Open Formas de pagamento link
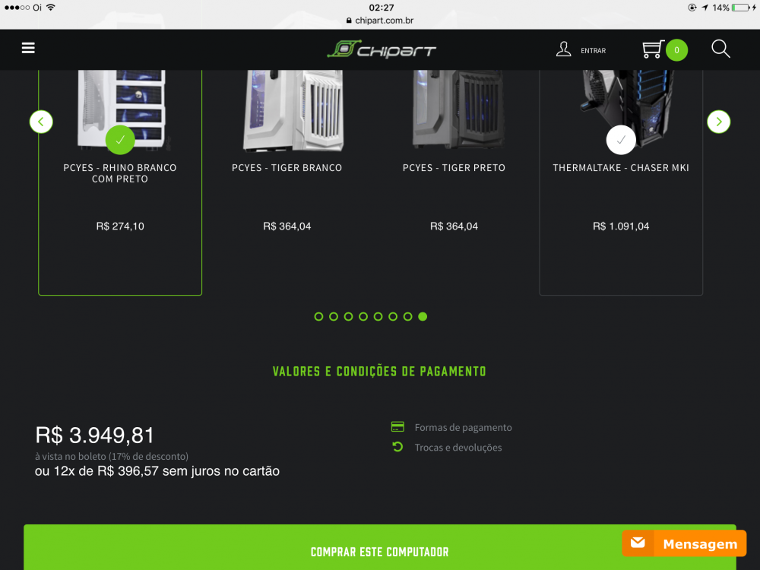The image size is (760, 570). pyautogui.click(x=463, y=427)
